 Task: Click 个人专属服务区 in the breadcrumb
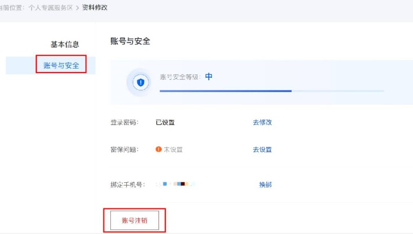pos(50,8)
